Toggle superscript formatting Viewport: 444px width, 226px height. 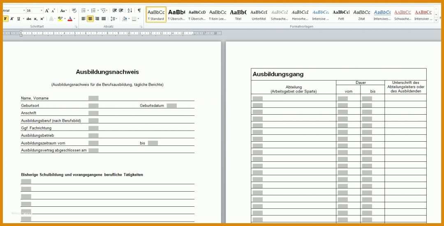click(42, 19)
